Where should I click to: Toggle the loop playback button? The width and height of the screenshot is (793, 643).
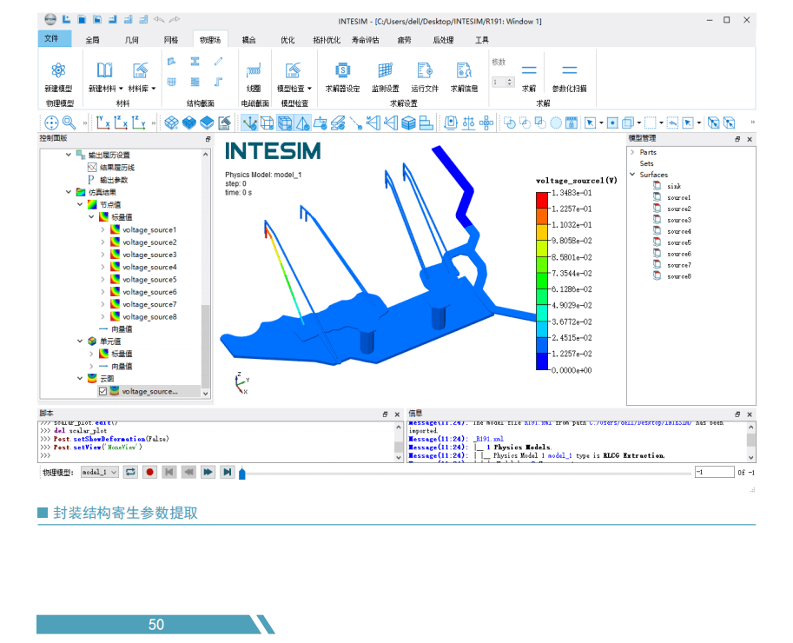(130, 472)
